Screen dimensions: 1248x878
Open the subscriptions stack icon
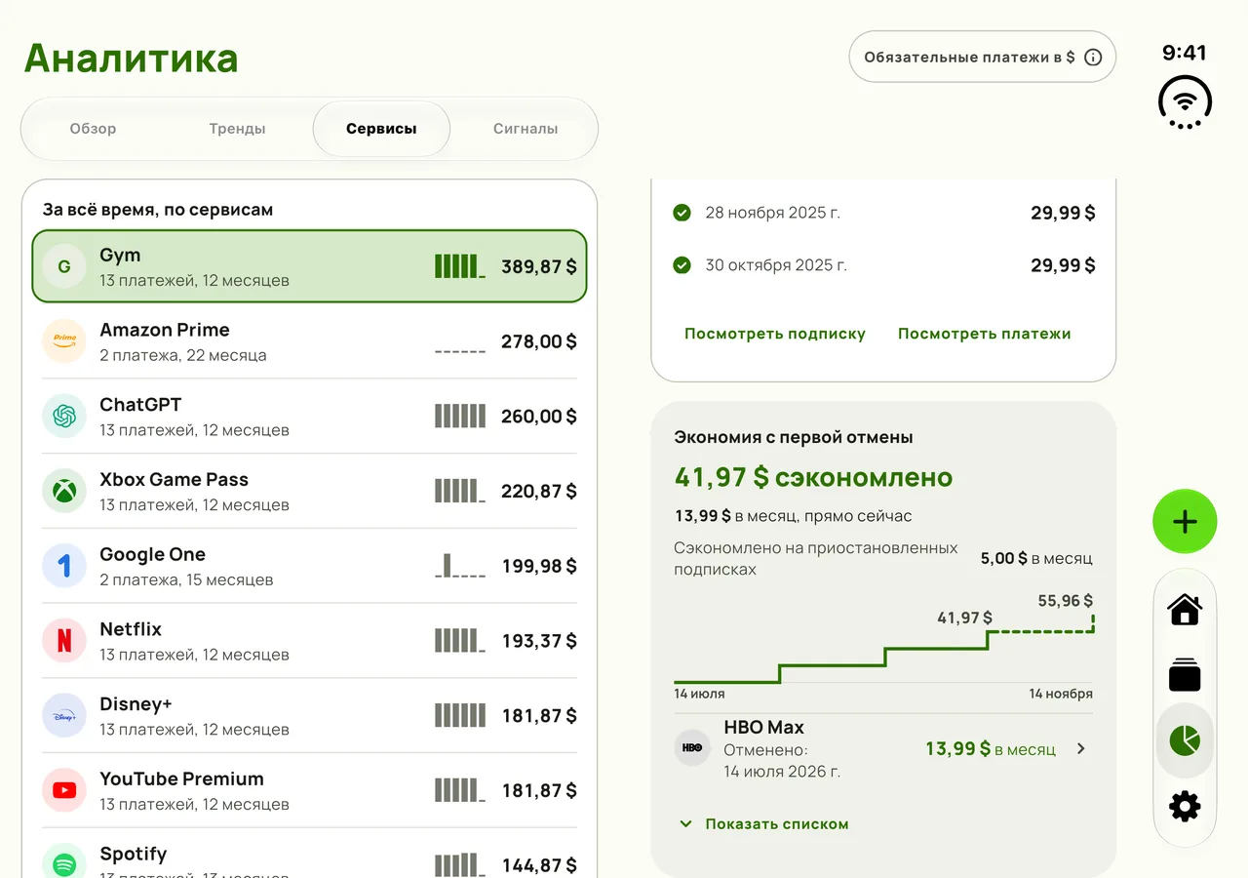1185,675
